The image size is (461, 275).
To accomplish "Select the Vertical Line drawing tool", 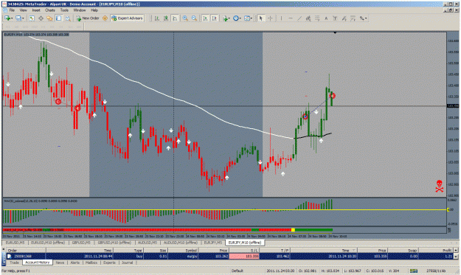I will coord(281,18).
